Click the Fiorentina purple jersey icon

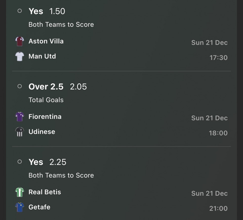coord(19,117)
